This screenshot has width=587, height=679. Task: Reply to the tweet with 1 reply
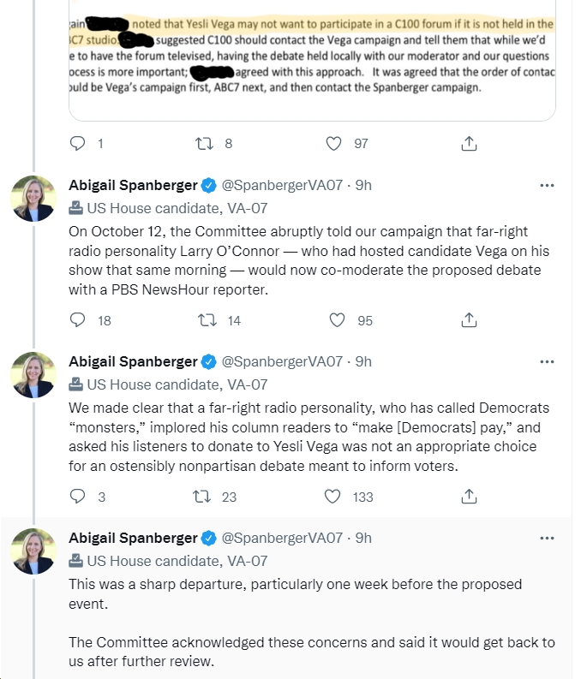(78, 143)
